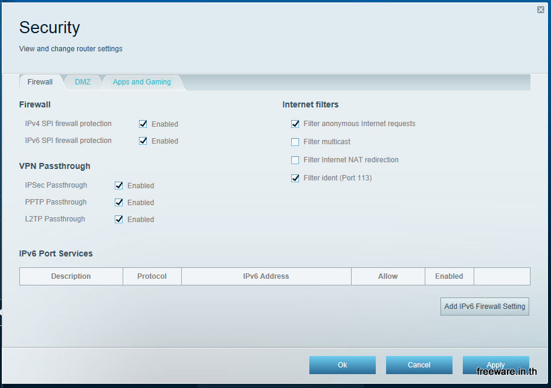Click the IPv4 SPI firewall protection label

(x=68, y=124)
